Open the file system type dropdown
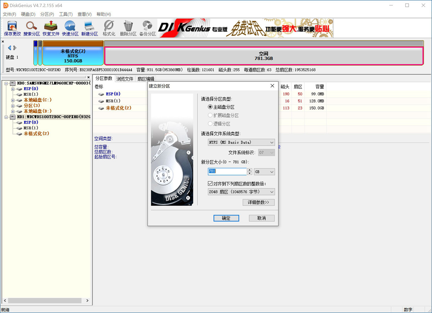The width and height of the screenshot is (432, 313). point(271,142)
